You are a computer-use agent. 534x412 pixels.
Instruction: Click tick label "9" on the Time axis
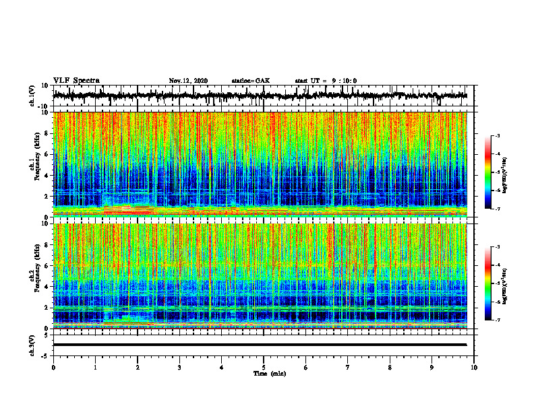pos(432,368)
